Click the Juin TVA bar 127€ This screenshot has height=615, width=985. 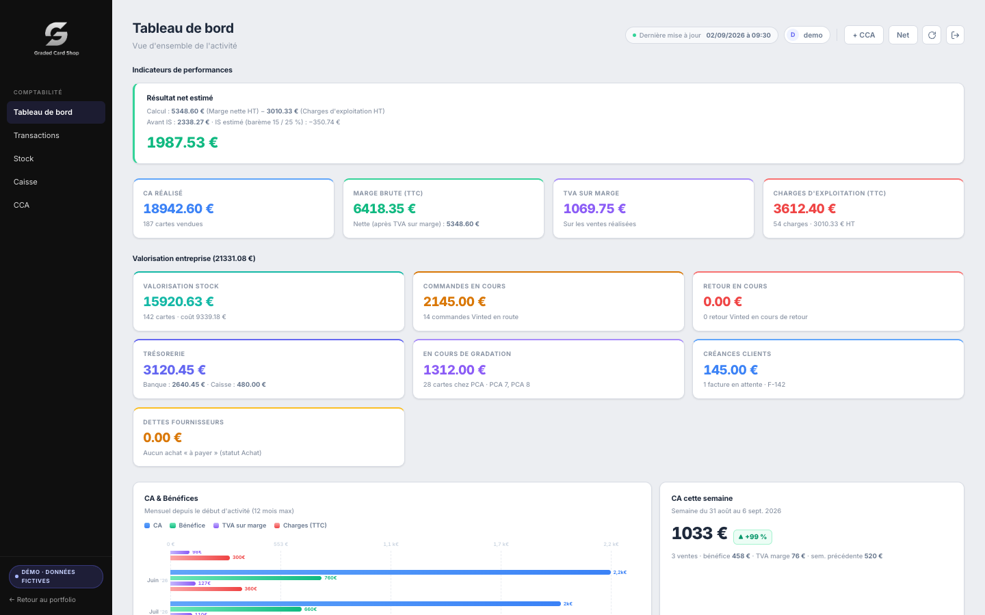[183, 584]
